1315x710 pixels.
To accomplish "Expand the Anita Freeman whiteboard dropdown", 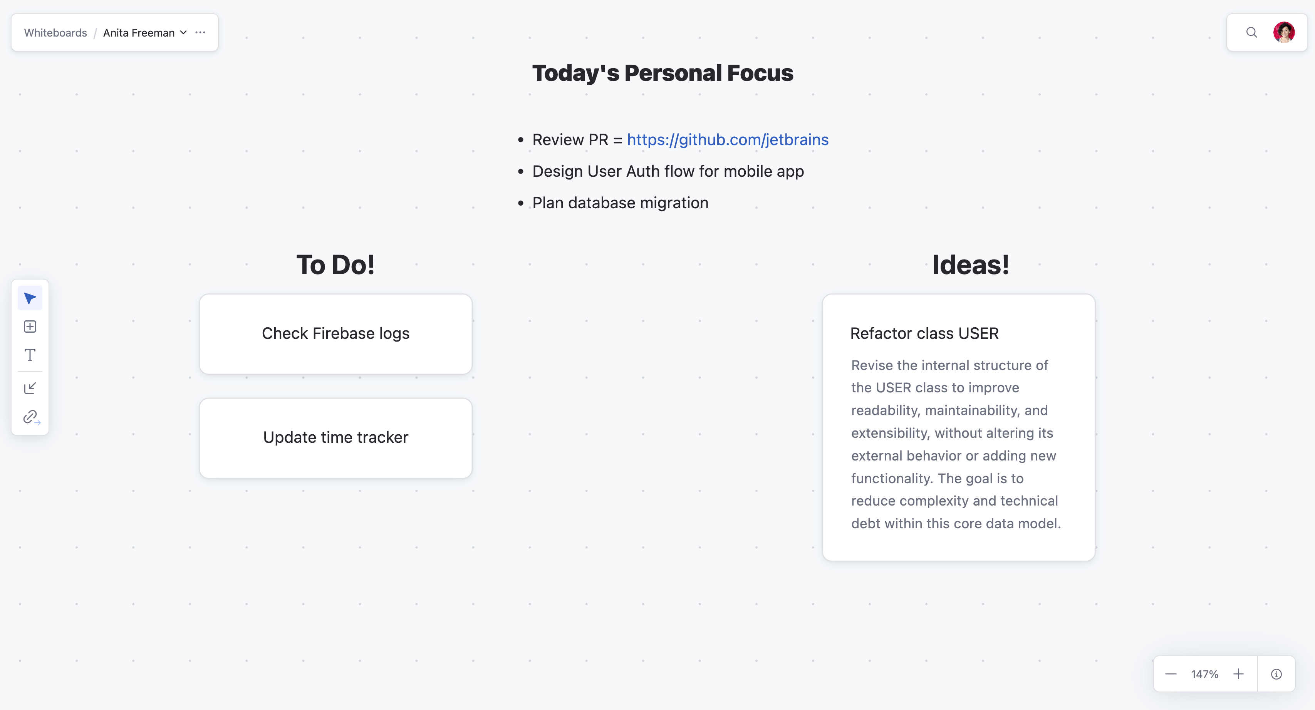I will coord(183,33).
